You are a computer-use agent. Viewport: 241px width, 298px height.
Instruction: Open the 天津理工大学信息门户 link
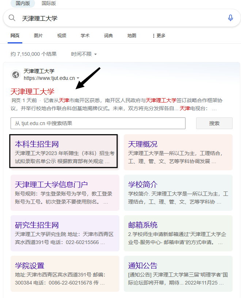[x=51, y=185]
